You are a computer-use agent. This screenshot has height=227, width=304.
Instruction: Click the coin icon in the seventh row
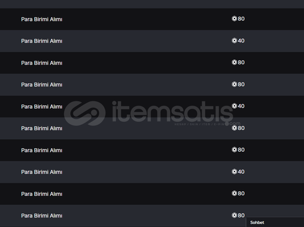234,149
